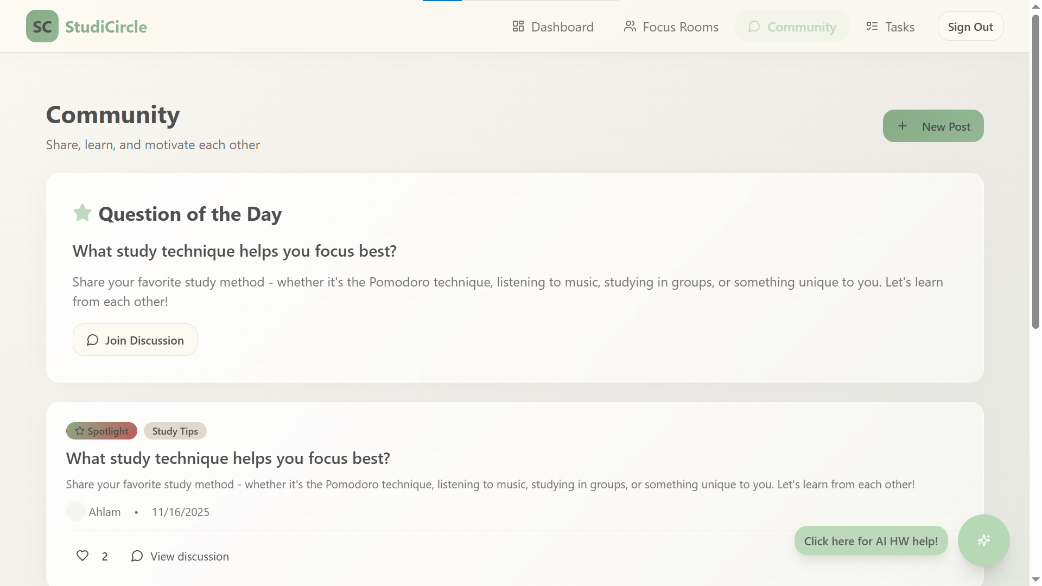Go to Focus Rooms page
The width and height of the screenshot is (1042, 586).
(671, 27)
